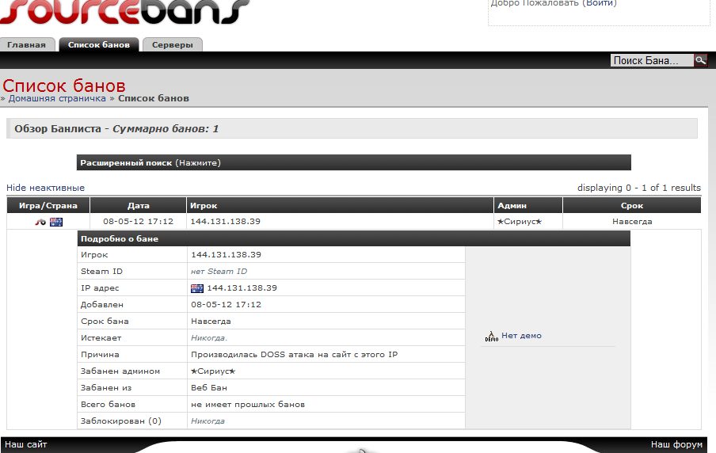Viewport: 716px width, 453px height.
Task: Click Навсегда in the Срок column
Action: click(632, 222)
